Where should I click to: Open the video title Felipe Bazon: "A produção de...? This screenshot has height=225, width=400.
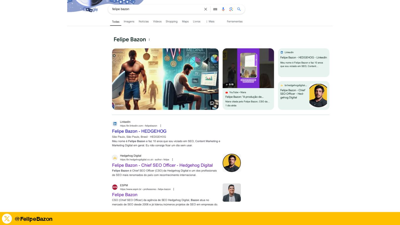[244, 97]
